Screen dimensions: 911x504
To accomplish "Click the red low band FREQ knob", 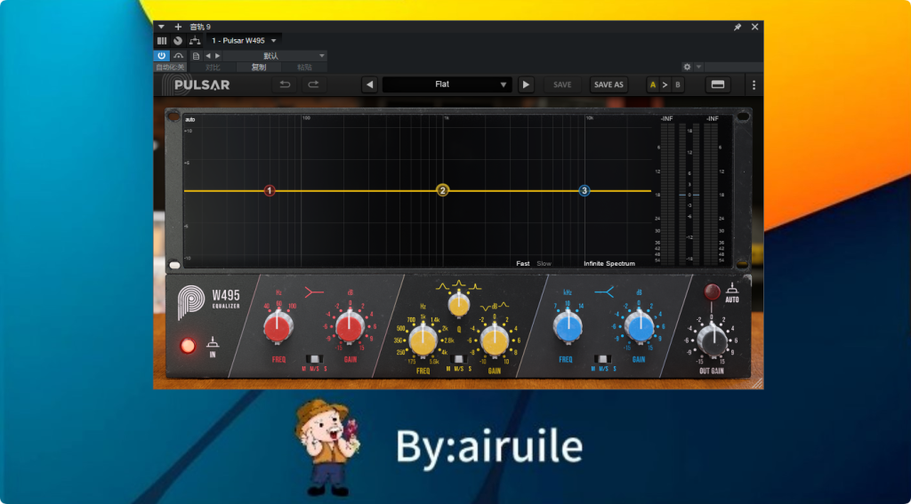I will pyautogui.click(x=278, y=328).
